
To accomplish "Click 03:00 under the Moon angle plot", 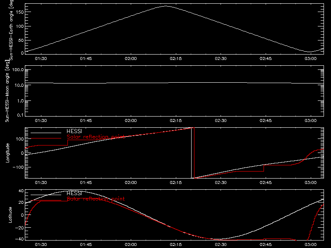I will (x=311, y=121).
